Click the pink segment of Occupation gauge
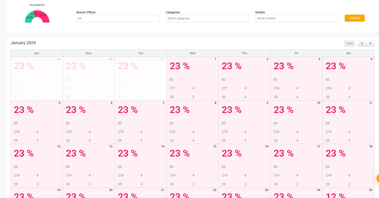 click(x=44, y=15)
